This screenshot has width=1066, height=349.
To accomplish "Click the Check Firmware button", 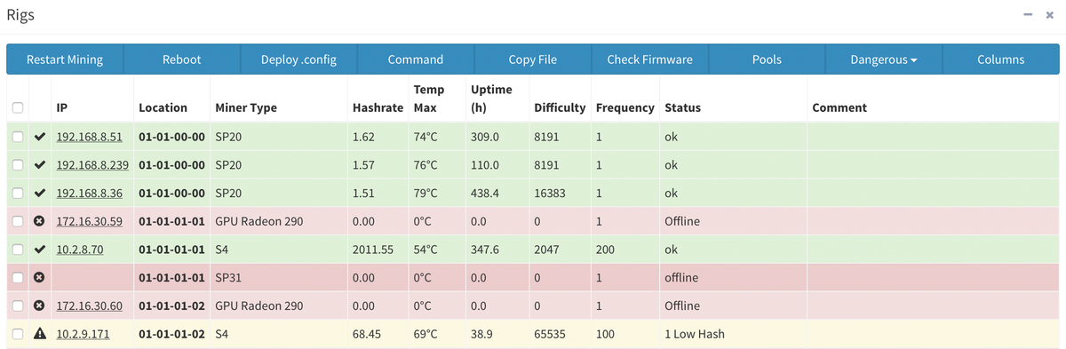I will 649,59.
